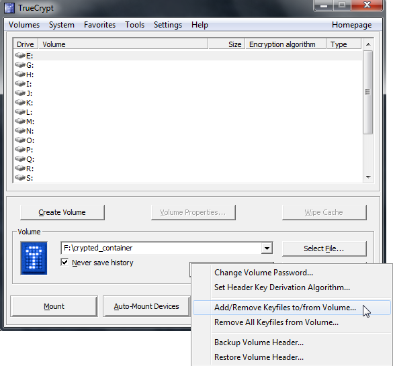The image size is (393, 366).
Task: Open the Volumes menu
Action: click(x=24, y=25)
